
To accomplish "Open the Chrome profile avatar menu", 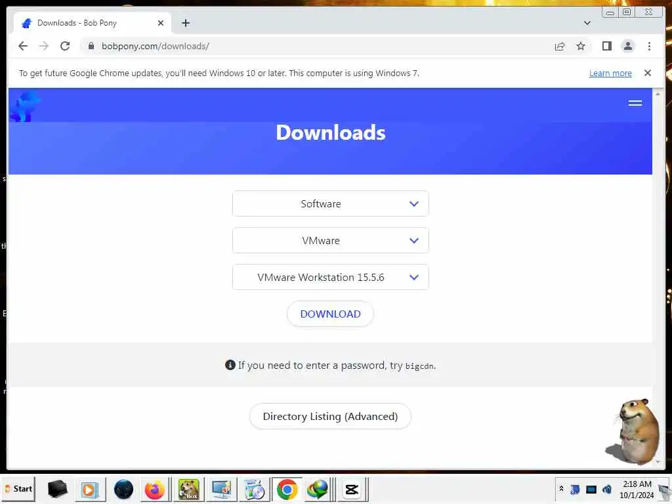I will pyautogui.click(x=628, y=46).
